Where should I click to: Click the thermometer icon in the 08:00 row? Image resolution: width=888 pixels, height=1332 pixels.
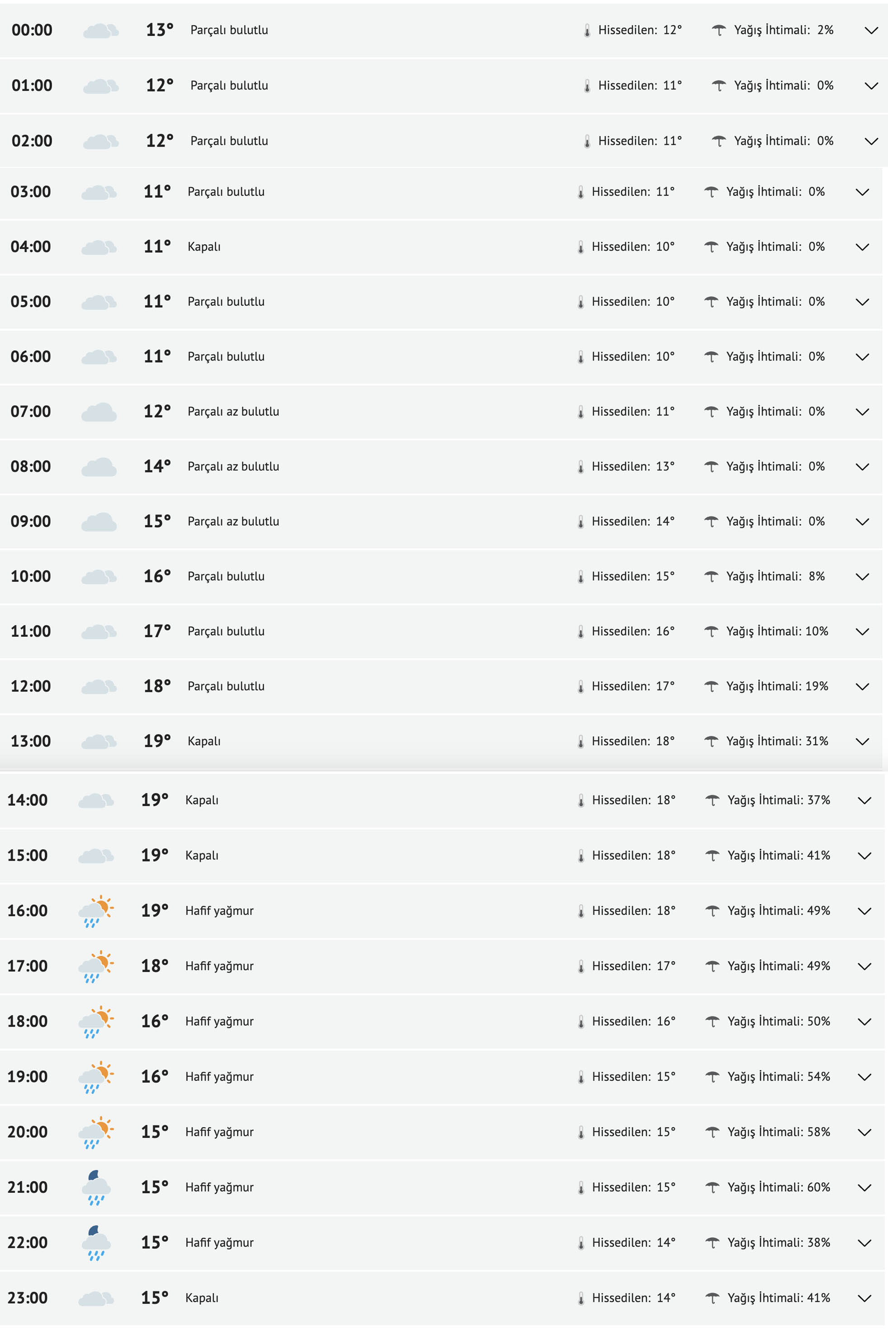click(580, 467)
